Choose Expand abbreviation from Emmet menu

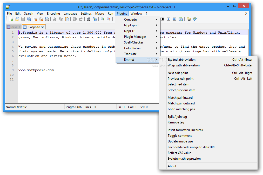pos(208,60)
